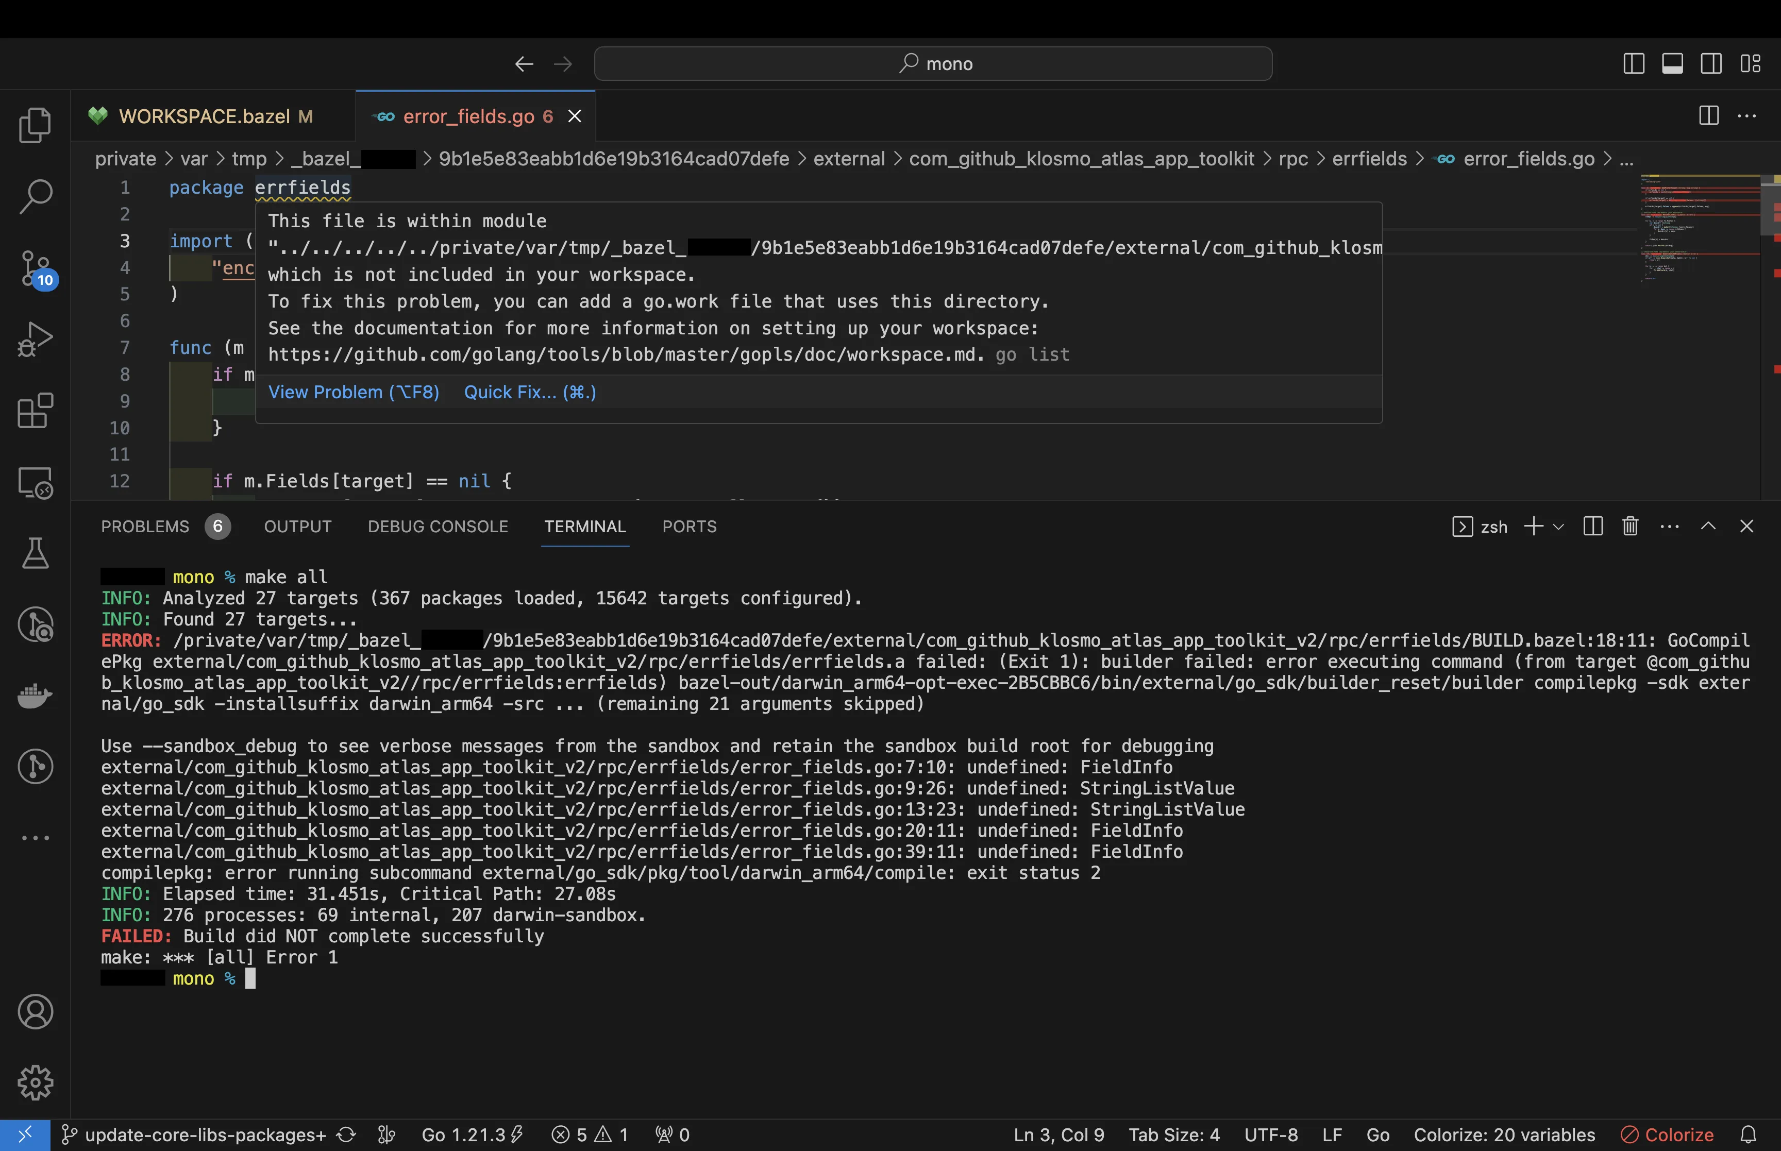Kill terminal with the trash icon
Image resolution: width=1781 pixels, height=1151 pixels.
pos(1630,527)
